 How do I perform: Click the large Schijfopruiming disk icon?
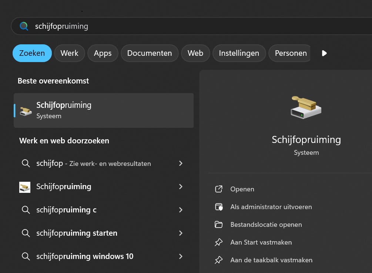click(306, 108)
